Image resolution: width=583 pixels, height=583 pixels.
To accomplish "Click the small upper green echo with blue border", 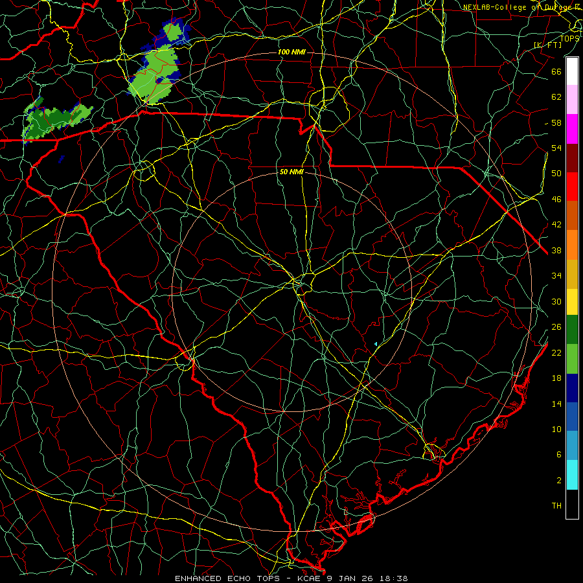I will [172, 34].
